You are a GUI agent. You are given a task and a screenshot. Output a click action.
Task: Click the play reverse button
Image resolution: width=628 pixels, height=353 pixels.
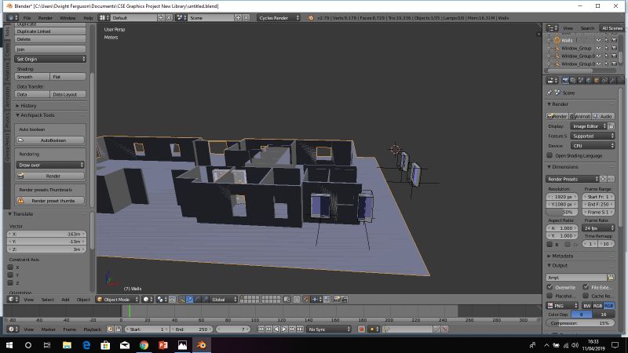(276, 329)
